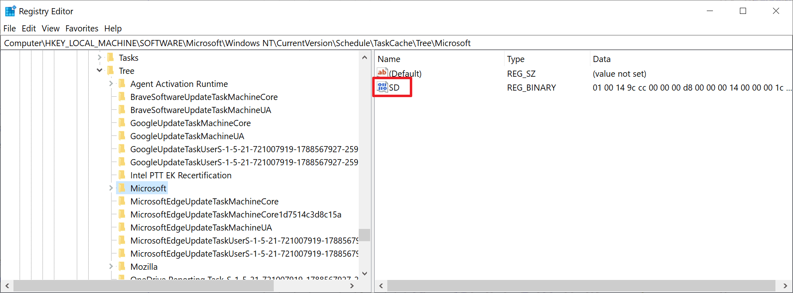This screenshot has width=793, height=293.
Task: Select MicrosoftEdgeUpdateTaskMachineCore1d7514c3d8c15a key
Action: (x=236, y=215)
